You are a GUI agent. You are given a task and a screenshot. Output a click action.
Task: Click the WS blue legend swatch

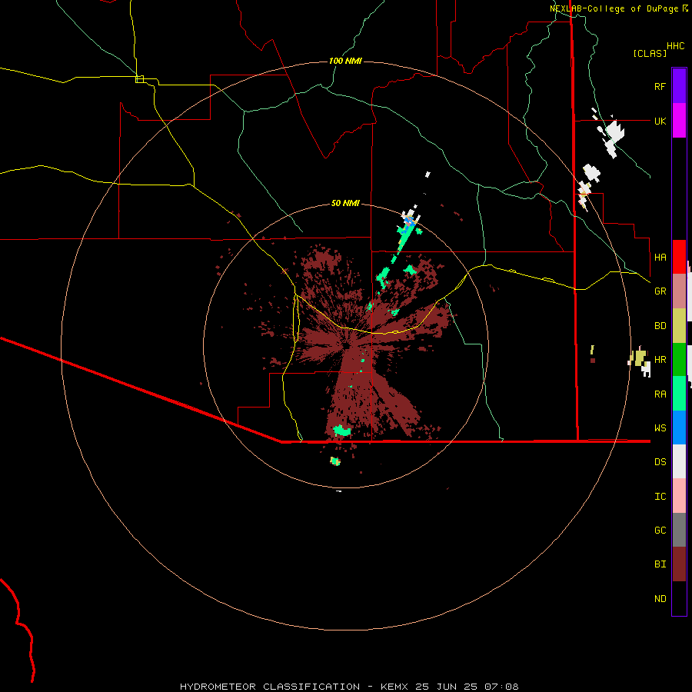(679, 428)
